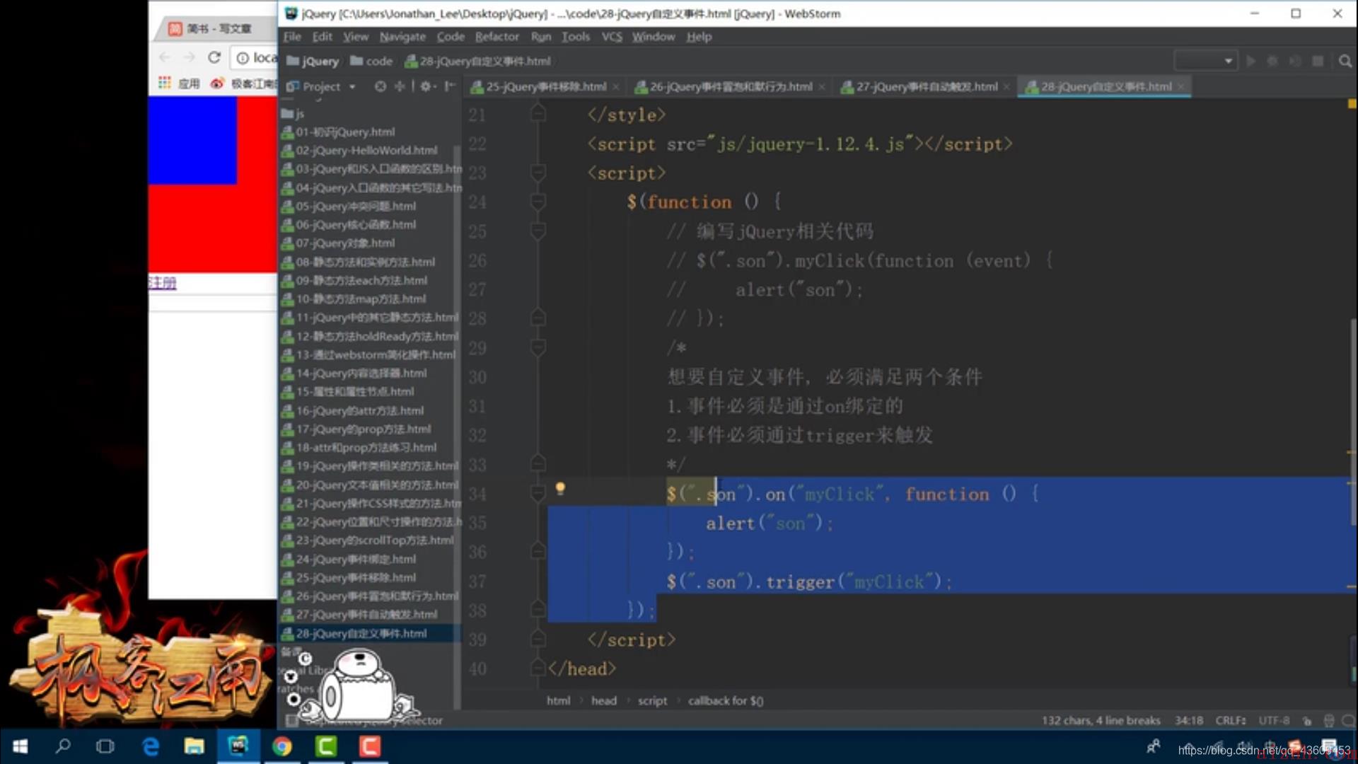Open the File menu in WebStorm
Image resolution: width=1358 pixels, height=764 pixels.
click(x=292, y=37)
